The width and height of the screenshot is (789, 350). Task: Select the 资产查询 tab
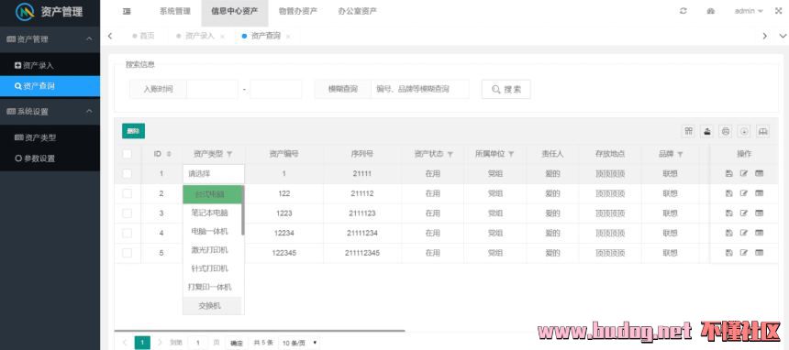point(266,36)
